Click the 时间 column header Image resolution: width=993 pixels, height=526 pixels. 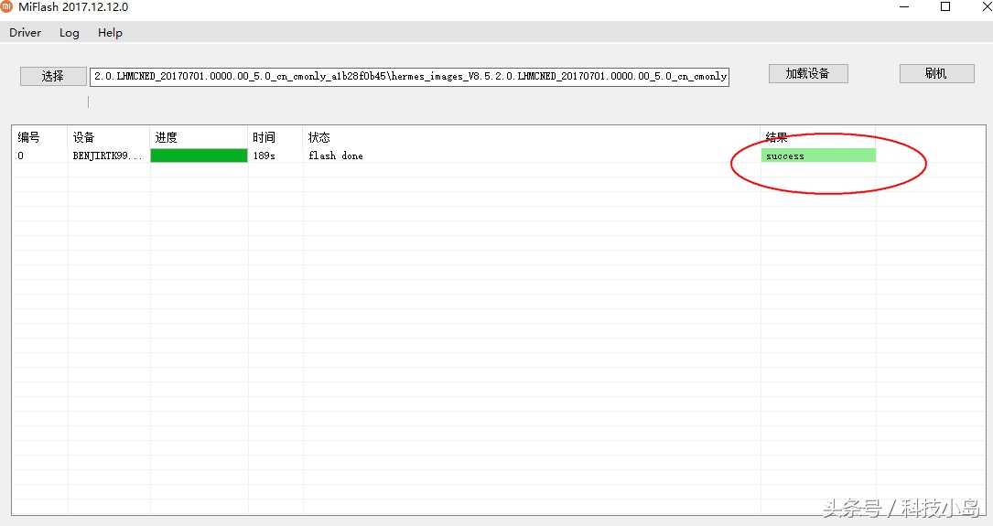pyautogui.click(x=264, y=137)
